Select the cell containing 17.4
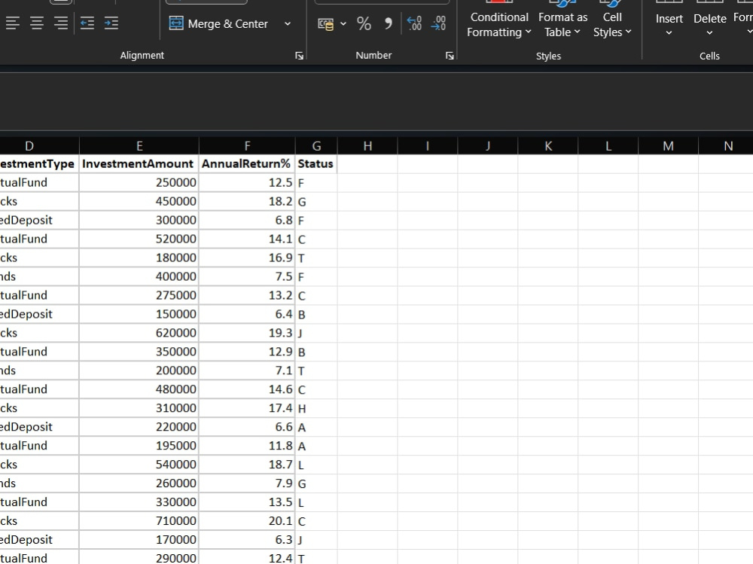This screenshot has height=564, width=753. pyautogui.click(x=247, y=408)
